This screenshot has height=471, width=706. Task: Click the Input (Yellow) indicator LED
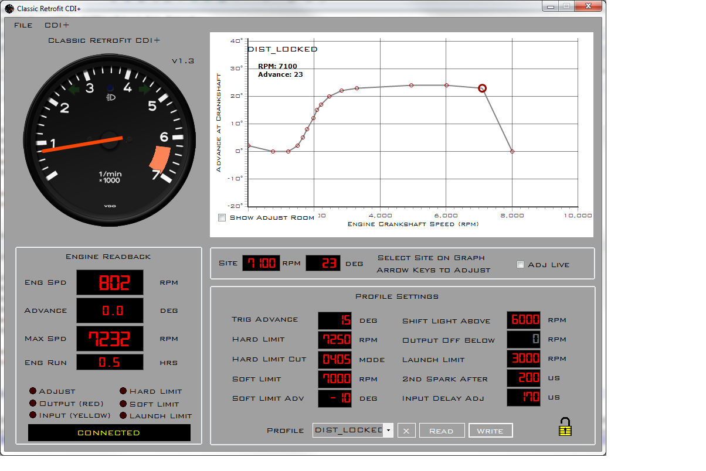pyautogui.click(x=33, y=415)
